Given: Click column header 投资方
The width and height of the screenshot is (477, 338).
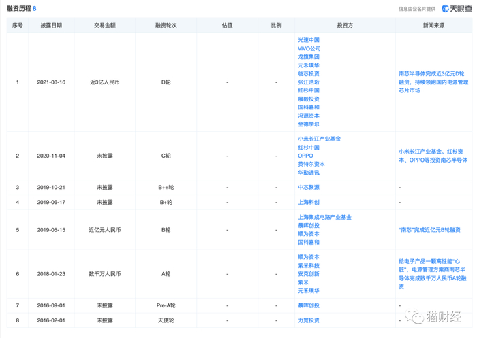Looking at the screenshot, I should [x=345, y=26].
